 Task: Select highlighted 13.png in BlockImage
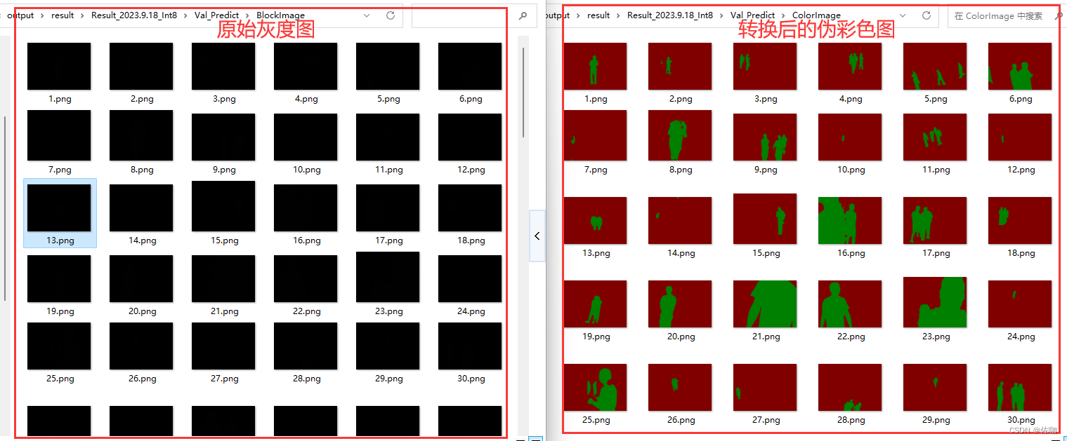coord(59,208)
